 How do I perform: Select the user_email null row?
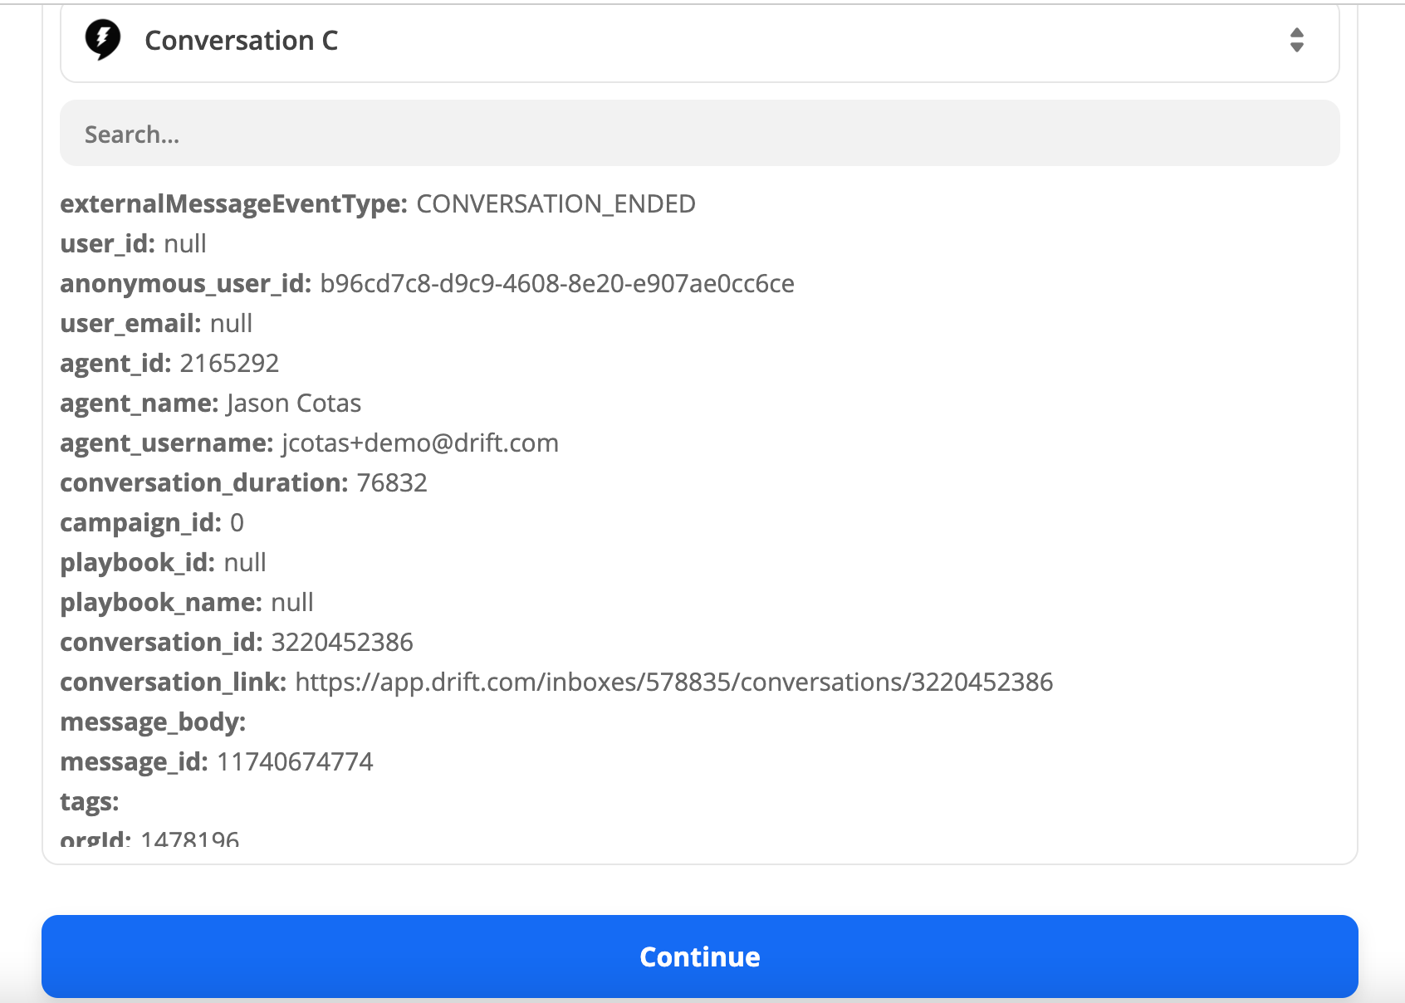(x=156, y=324)
